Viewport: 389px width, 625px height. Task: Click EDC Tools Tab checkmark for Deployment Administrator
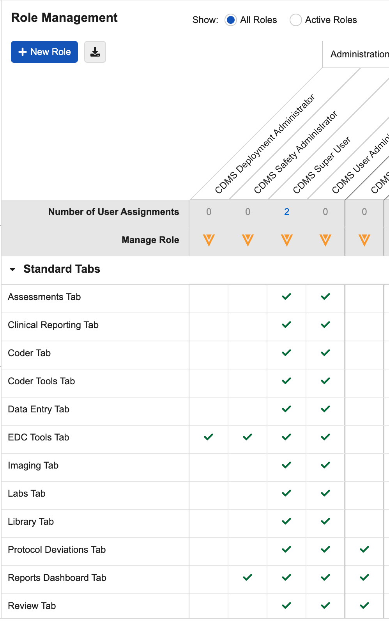tap(209, 437)
